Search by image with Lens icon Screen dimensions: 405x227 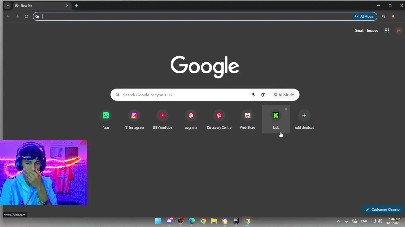click(x=263, y=95)
